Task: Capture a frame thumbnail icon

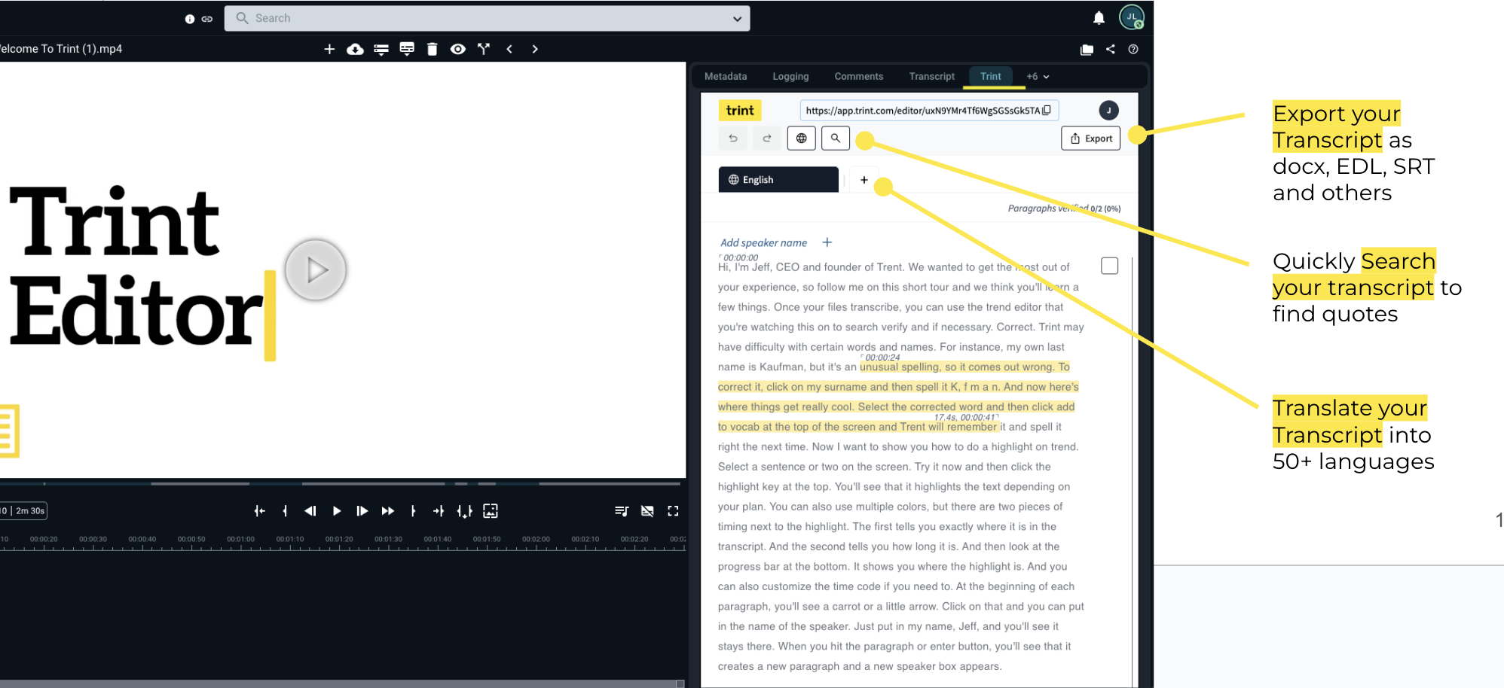Action: point(491,511)
